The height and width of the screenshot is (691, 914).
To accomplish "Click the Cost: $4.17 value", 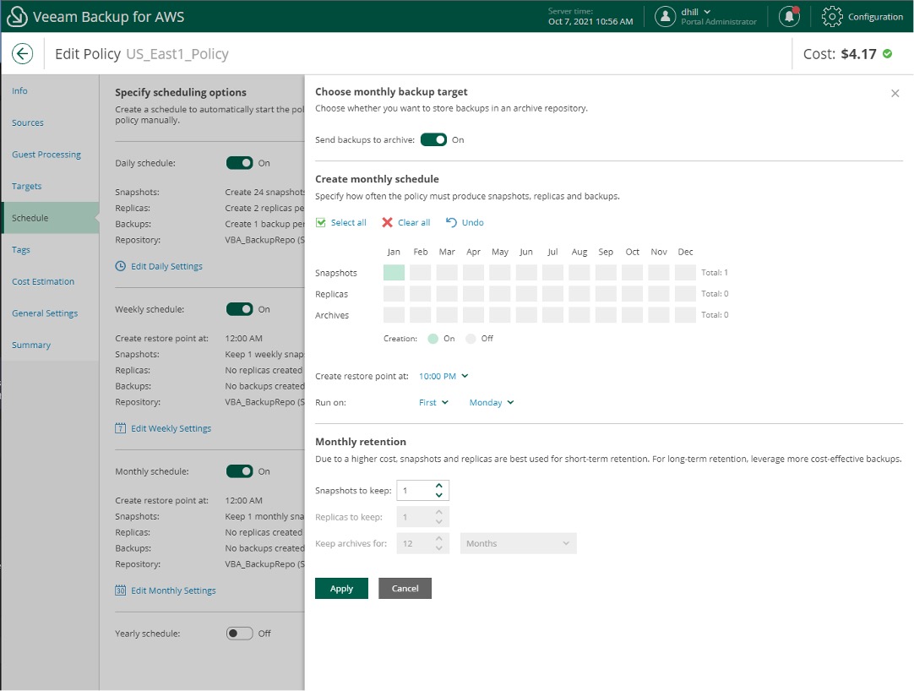I will point(840,54).
